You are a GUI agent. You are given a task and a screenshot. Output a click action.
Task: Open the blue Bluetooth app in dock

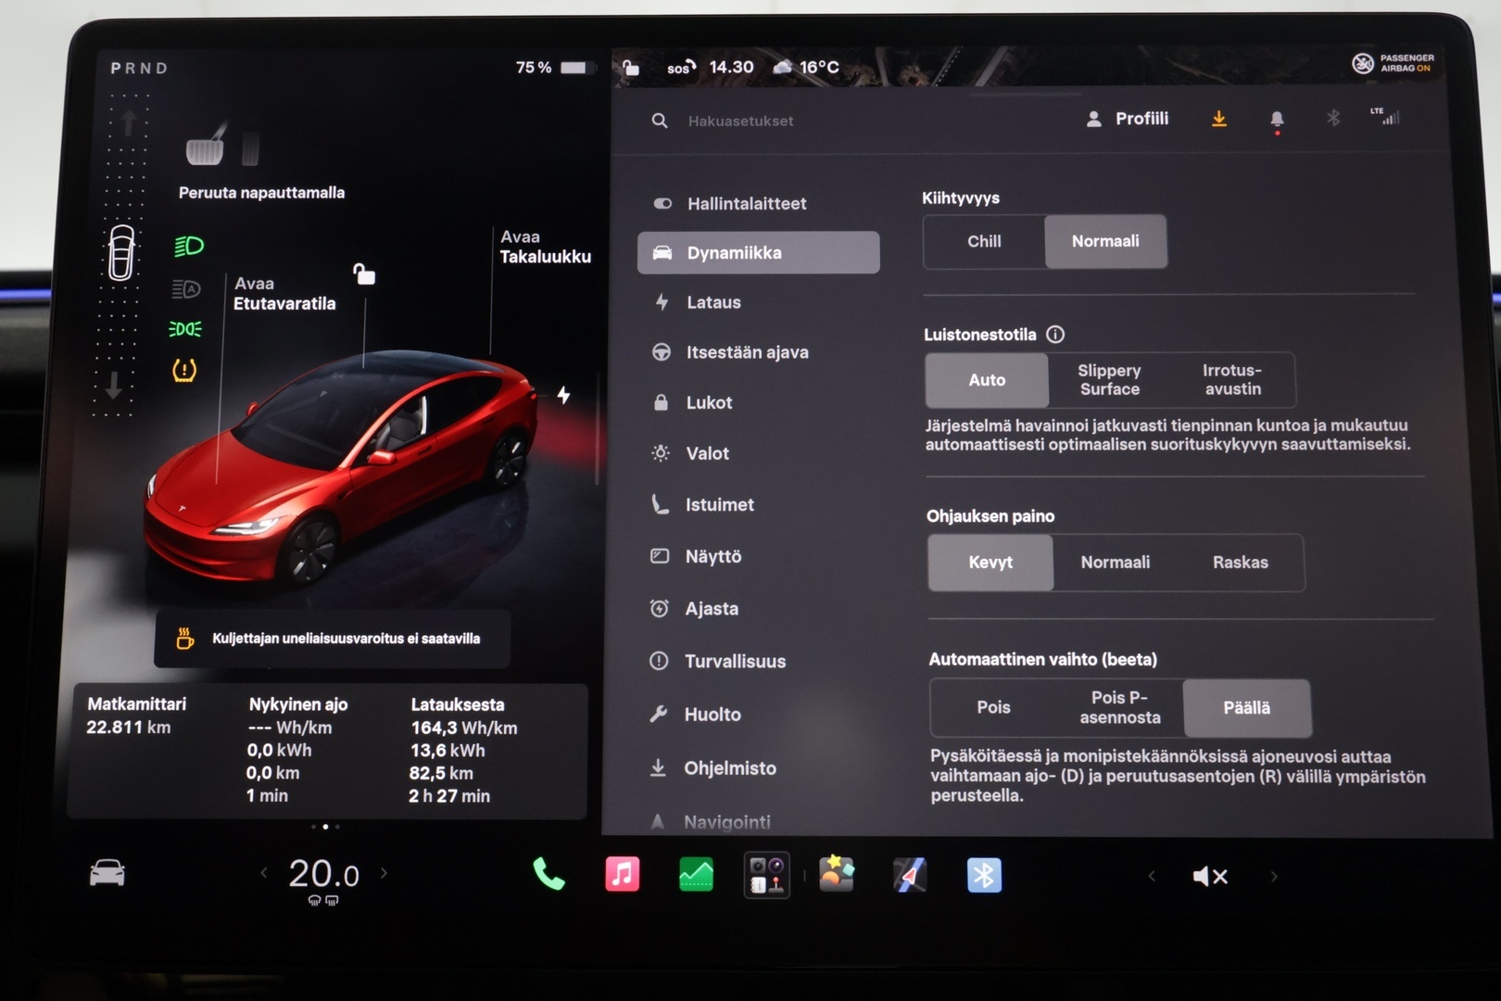click(x=984, y=875)
